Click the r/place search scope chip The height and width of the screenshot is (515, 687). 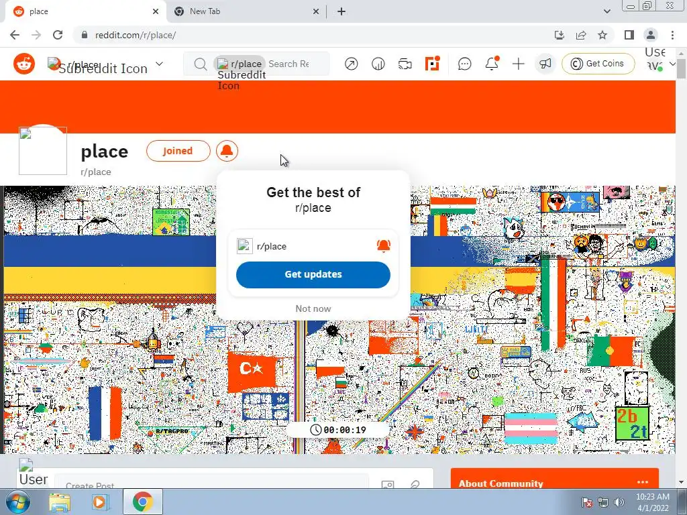240,64
